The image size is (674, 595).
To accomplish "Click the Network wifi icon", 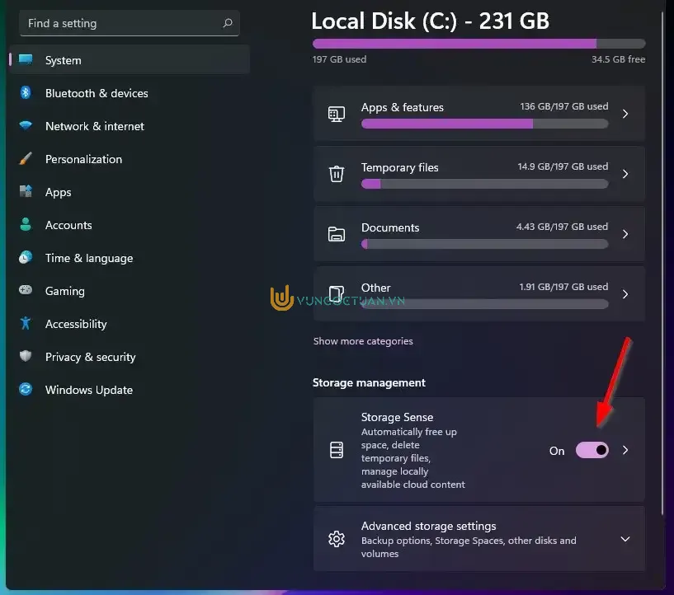I will point(26,125).
